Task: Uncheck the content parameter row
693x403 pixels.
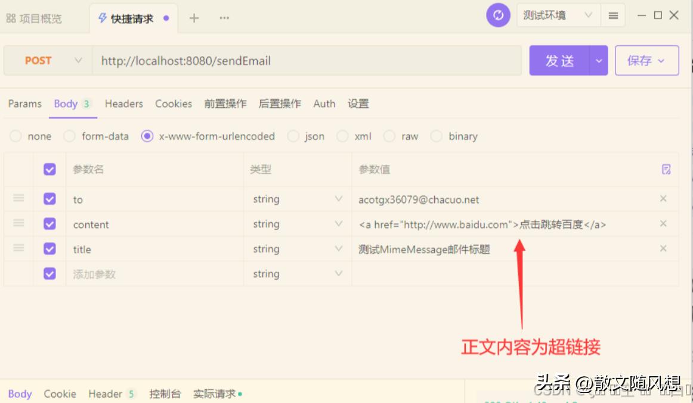Action: point(49,224)
